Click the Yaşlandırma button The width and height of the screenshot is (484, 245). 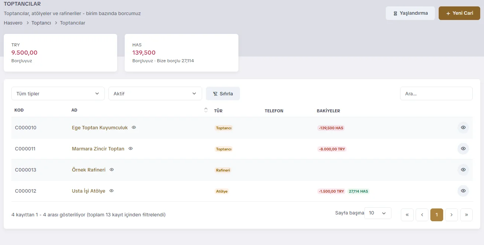click(410, 13)
